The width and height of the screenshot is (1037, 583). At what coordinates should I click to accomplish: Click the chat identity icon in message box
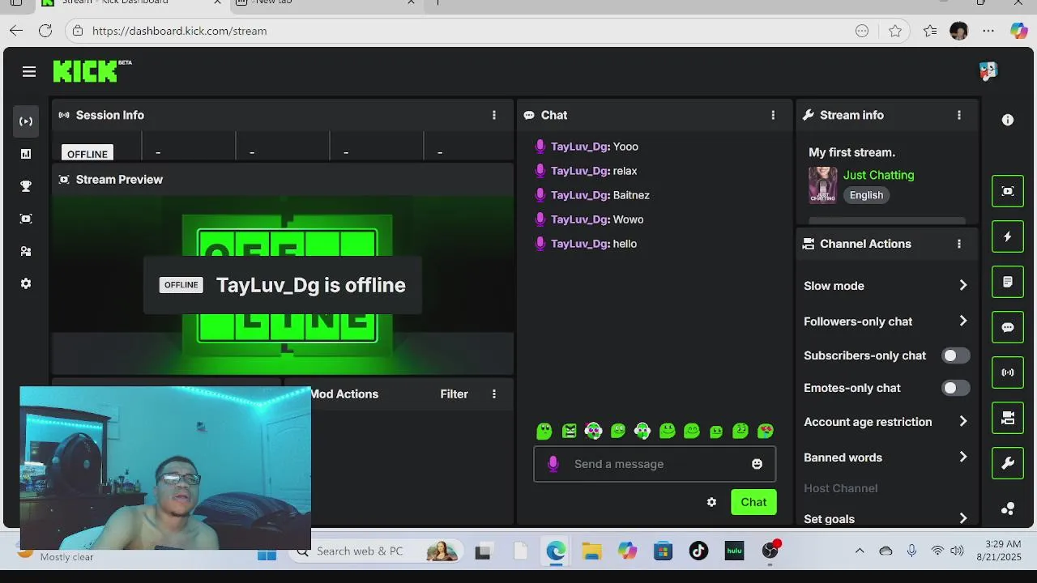coord(553,464)
